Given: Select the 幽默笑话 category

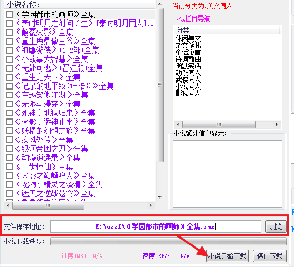Looking at the screenshot, I should [188, 66].
